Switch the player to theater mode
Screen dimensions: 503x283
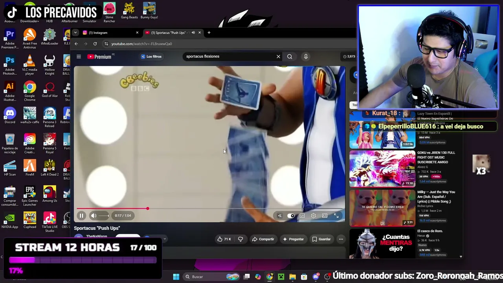tap(325, 215)
